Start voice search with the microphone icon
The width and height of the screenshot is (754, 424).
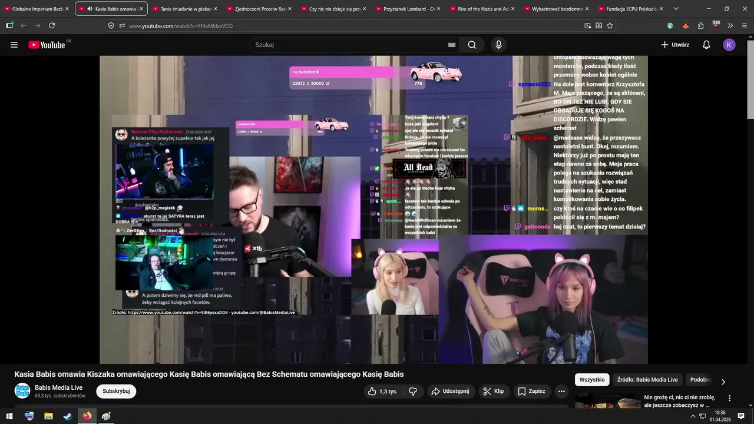pos(499,45)
